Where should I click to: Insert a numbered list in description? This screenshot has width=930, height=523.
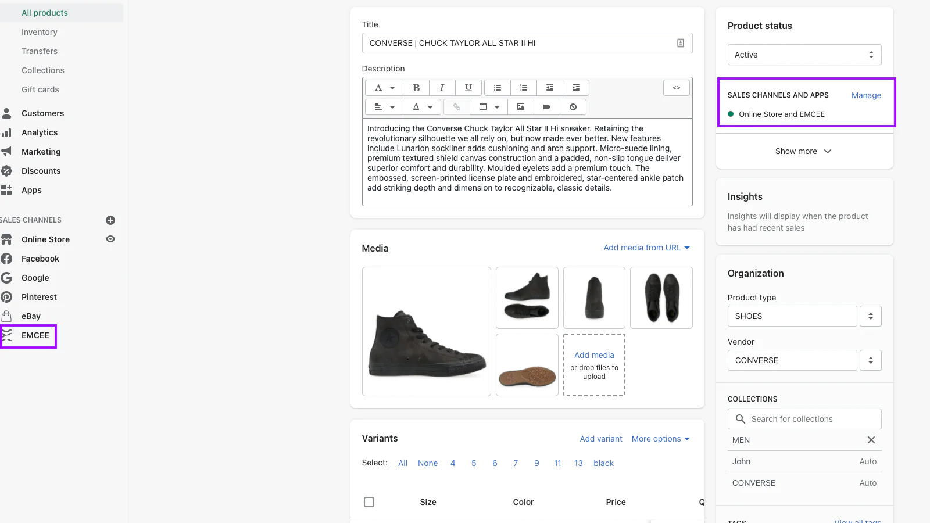point(524,88)
